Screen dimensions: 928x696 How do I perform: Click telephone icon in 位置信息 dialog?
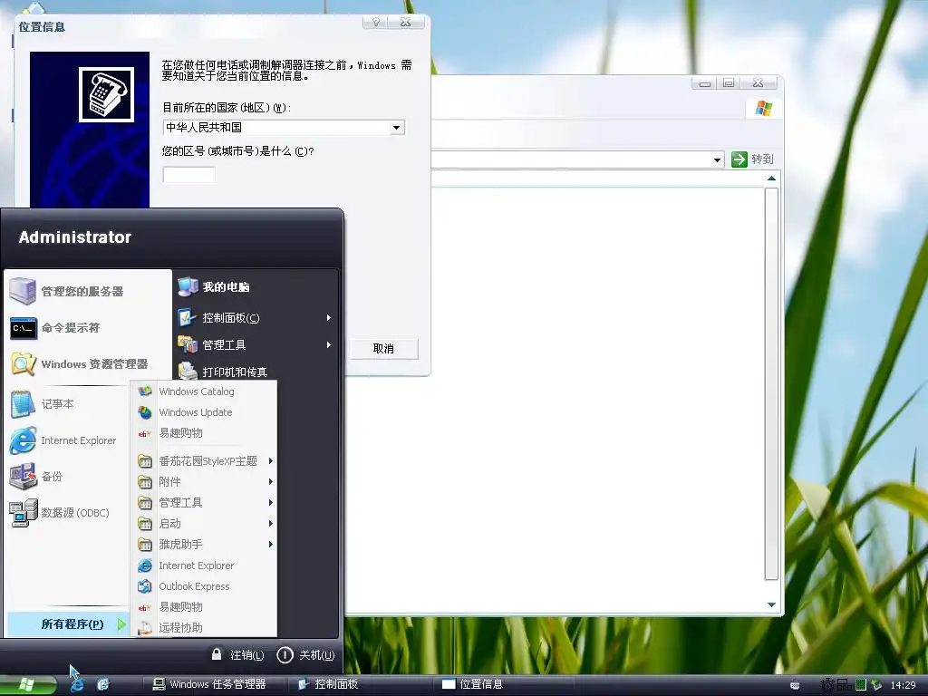(107, 94)
